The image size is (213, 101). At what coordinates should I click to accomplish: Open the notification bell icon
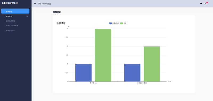(x=206, y=3)
